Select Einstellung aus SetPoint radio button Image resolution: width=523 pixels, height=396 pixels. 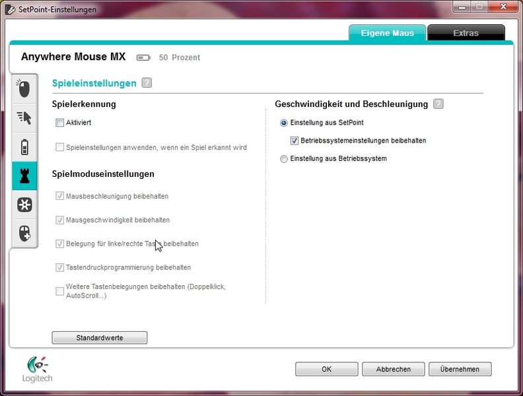[283, 123]
